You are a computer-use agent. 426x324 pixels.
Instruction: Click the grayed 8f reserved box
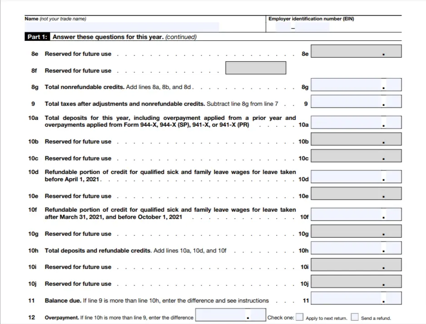point(256,68)
